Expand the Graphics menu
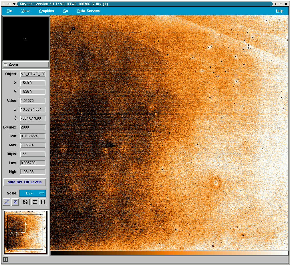The height and width of the screenshot is (265, 290). click(x=46, y=11)
